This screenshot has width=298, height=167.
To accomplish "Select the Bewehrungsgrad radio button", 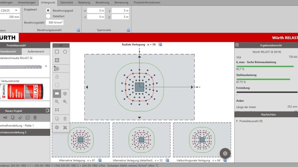I will (x=48, y=10).
